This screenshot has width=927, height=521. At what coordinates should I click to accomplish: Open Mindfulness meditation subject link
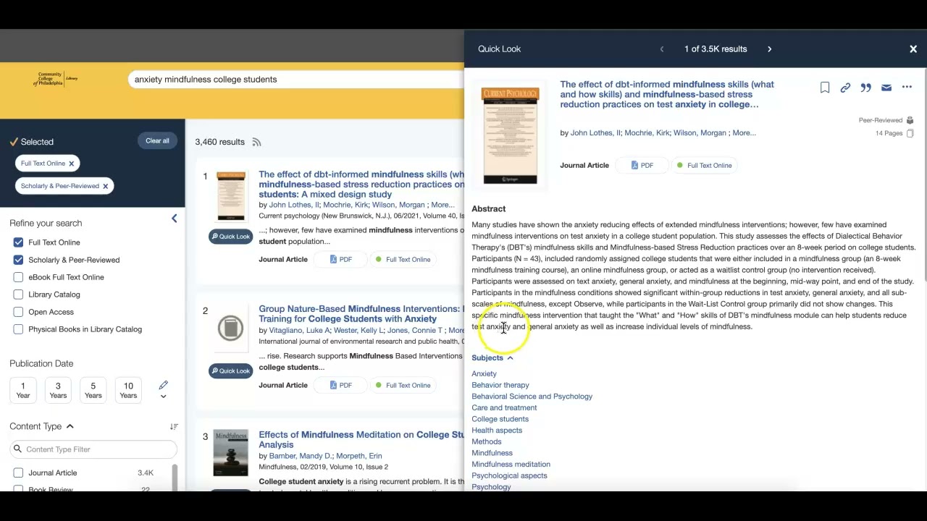click(x=511, y=465)
